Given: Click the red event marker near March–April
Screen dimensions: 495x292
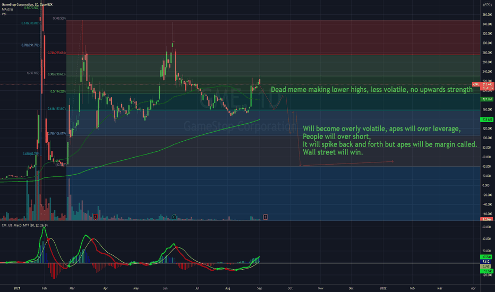Looking at the screenshot, I should 96,217.
